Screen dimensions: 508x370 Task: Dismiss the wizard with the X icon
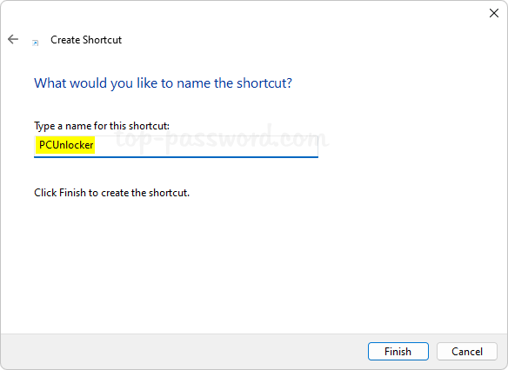coord(494,13)
